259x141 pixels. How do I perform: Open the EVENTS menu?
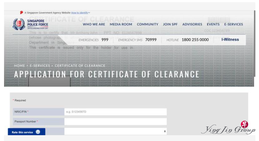point(213,24)
